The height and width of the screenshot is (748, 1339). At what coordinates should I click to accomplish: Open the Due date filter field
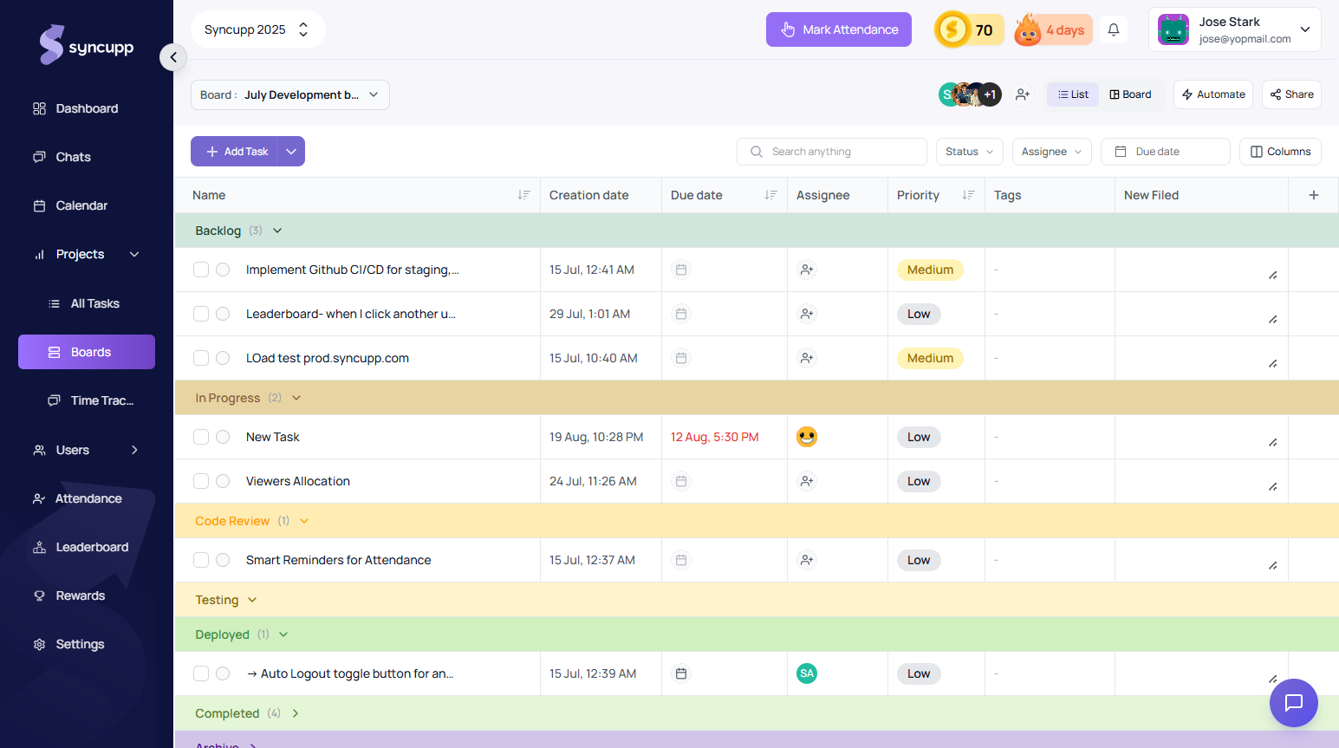[x=1166, y=152]
